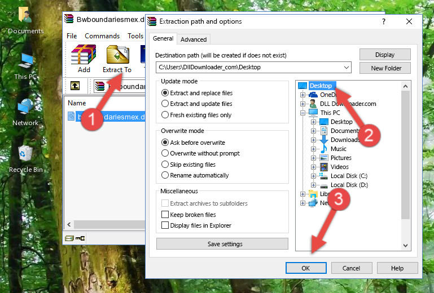The height and width of the screenshot is (293, 434).
Task: Click the Cancel button
Action: [x=352, y=268]
